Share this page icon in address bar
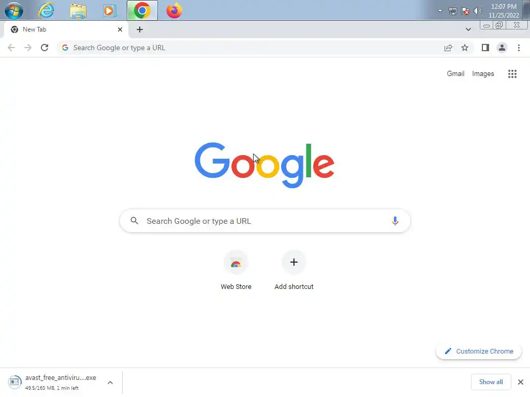This screenshot has width=530, height=397. [448, 48]
